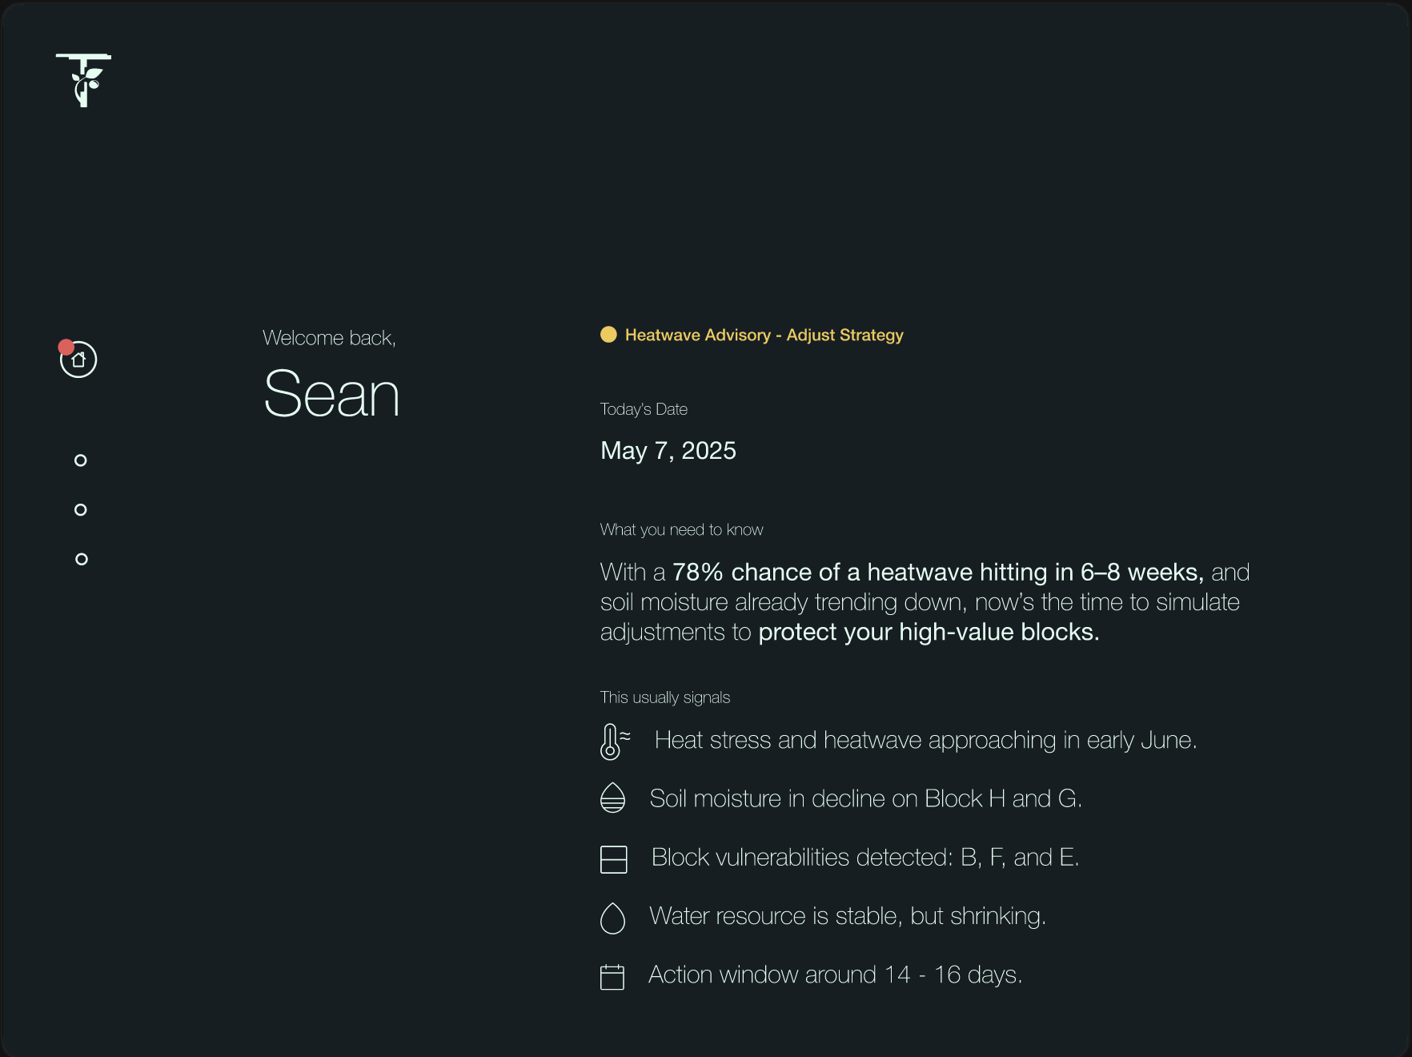Click the block vulnerabilities square icon
Screen dimensions: 1412x1057
(x=613, y=859)
